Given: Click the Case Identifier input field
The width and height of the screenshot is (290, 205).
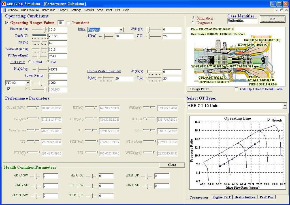Looking at the screenshot, I should click(242, 21).
